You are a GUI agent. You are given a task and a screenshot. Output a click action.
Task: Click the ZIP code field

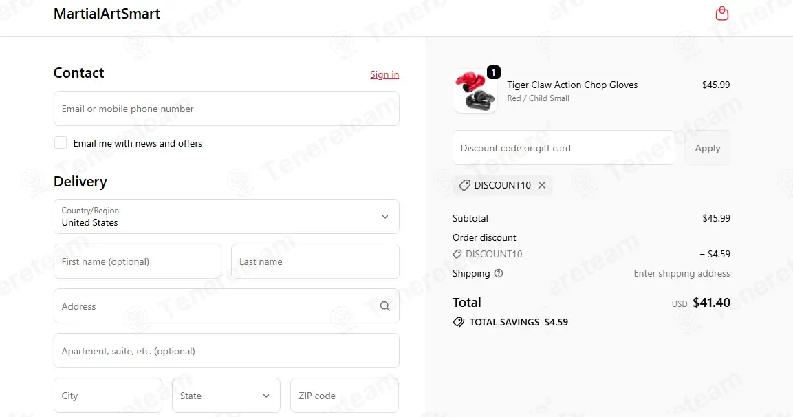tap(345, 395)
